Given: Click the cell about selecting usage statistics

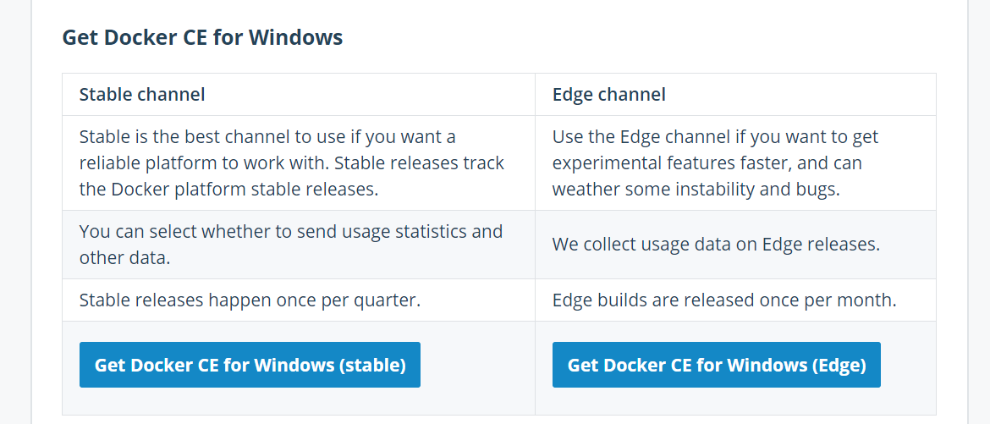Looking at the screenshot, I should click(x=291, y=244).
